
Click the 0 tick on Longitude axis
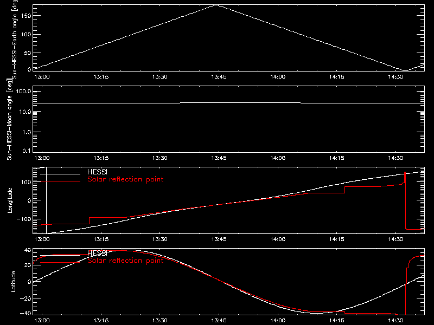pyautogui.click(x=29, y=200)
